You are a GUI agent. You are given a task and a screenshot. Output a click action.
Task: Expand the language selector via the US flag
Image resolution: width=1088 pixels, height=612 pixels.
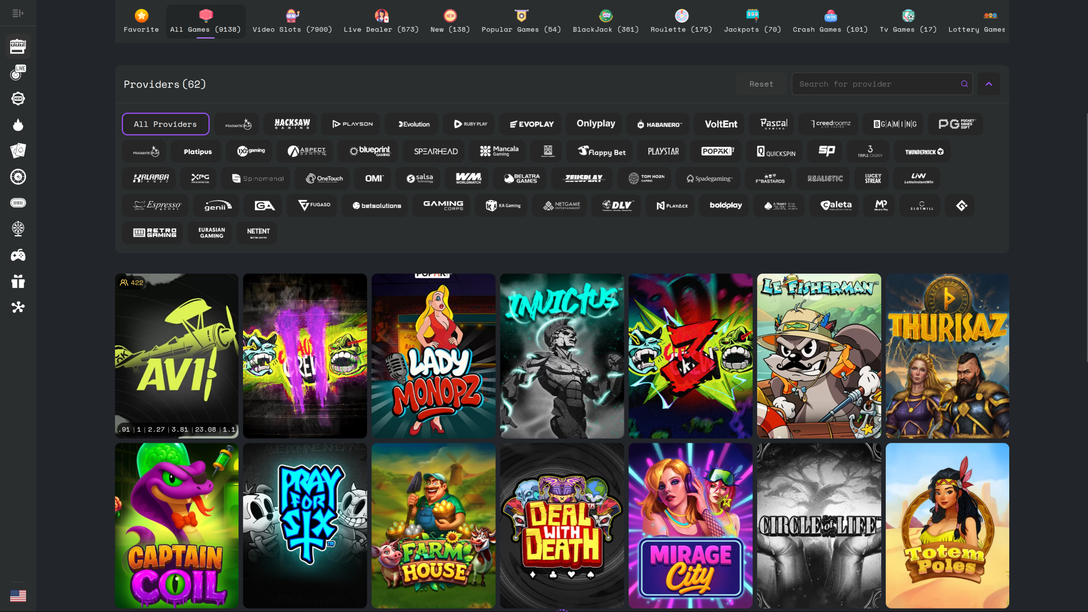click(x=18, y=596)
